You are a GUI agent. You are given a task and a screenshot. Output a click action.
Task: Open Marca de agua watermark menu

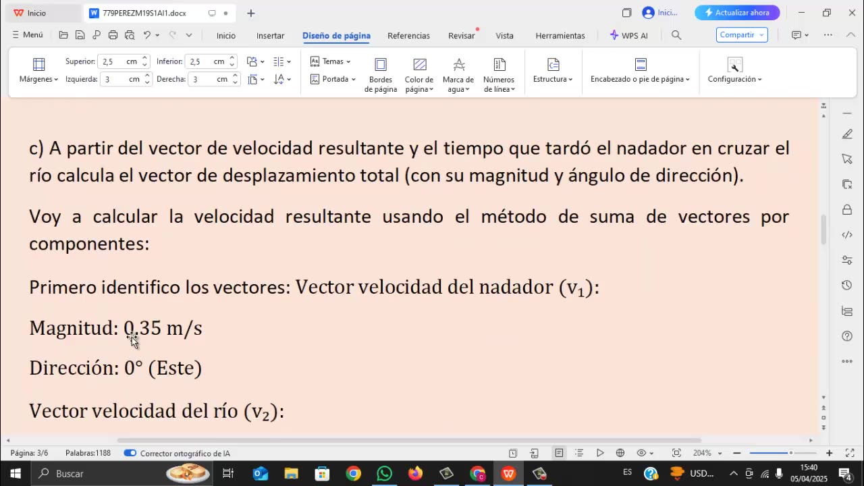click(458, 74)
